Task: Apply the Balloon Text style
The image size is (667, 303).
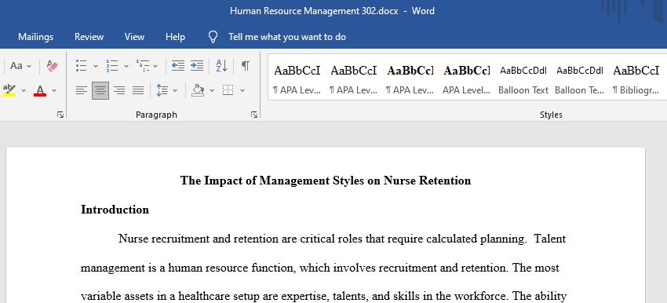Action: point(523,79)
